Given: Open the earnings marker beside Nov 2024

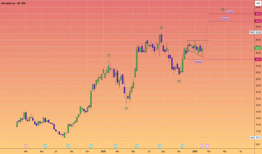Looking at the screenshot, I should (x=91, y=146).
